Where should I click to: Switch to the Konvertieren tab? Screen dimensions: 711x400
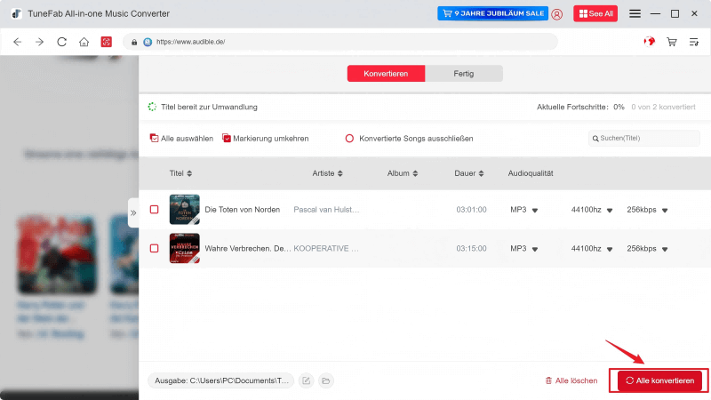(386, 74)
